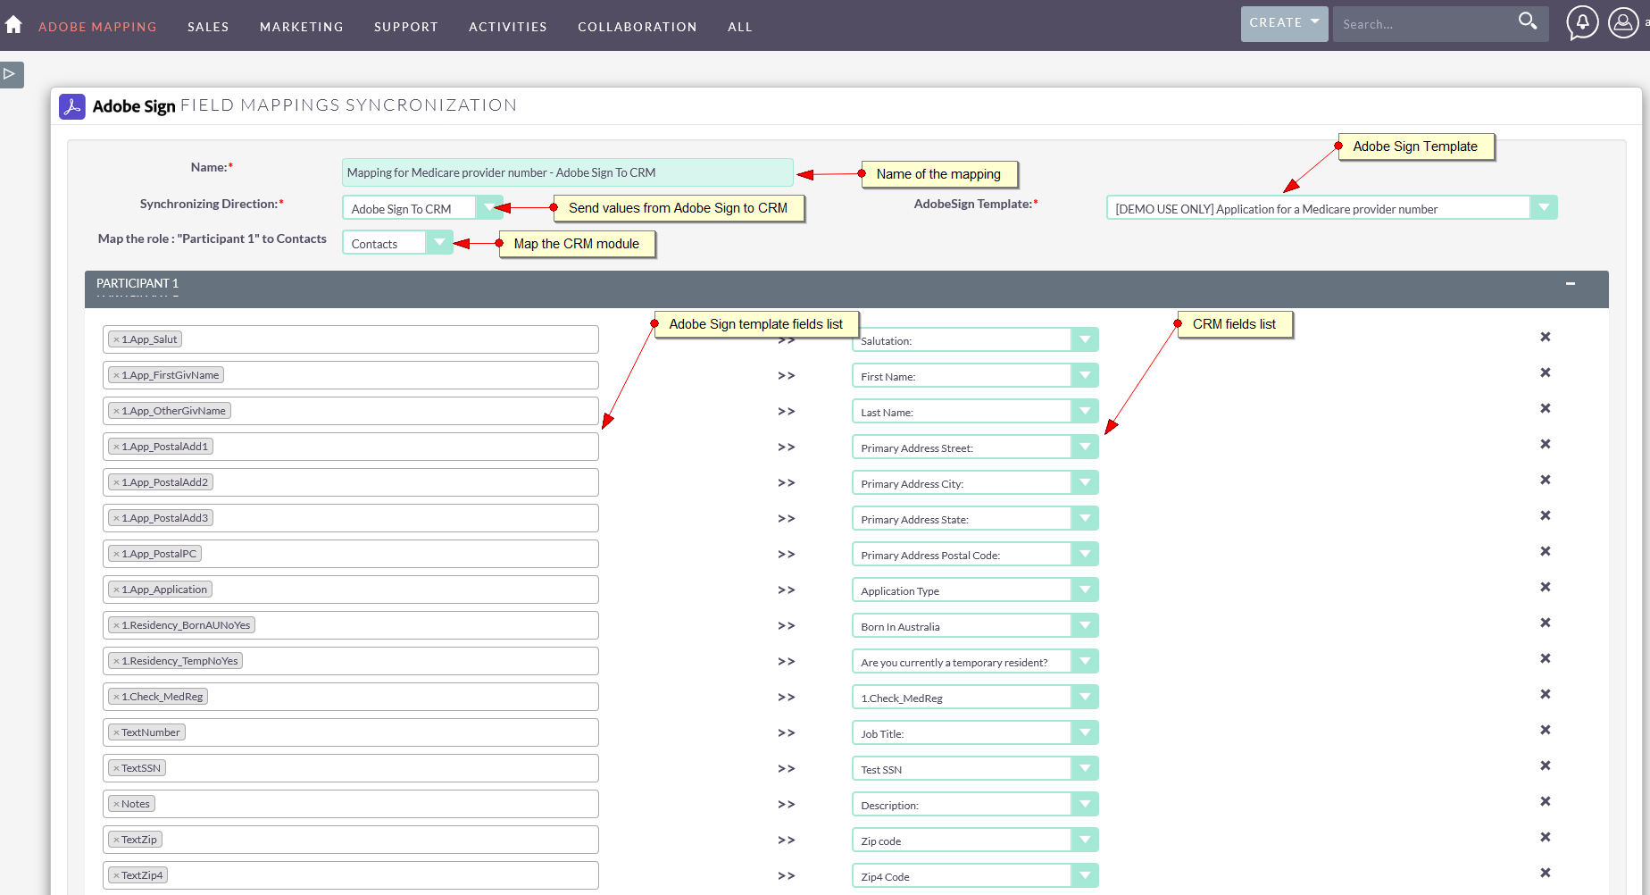The image size is (1650, 895).
Task: Remove the 1.App_FirstGivName tag
Action: tap(116, 375)
